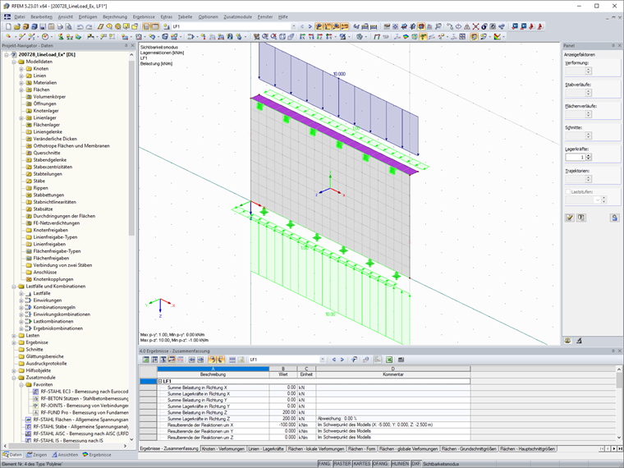
Task: Toggle the KARTES status button
Action: click(362, 464)
